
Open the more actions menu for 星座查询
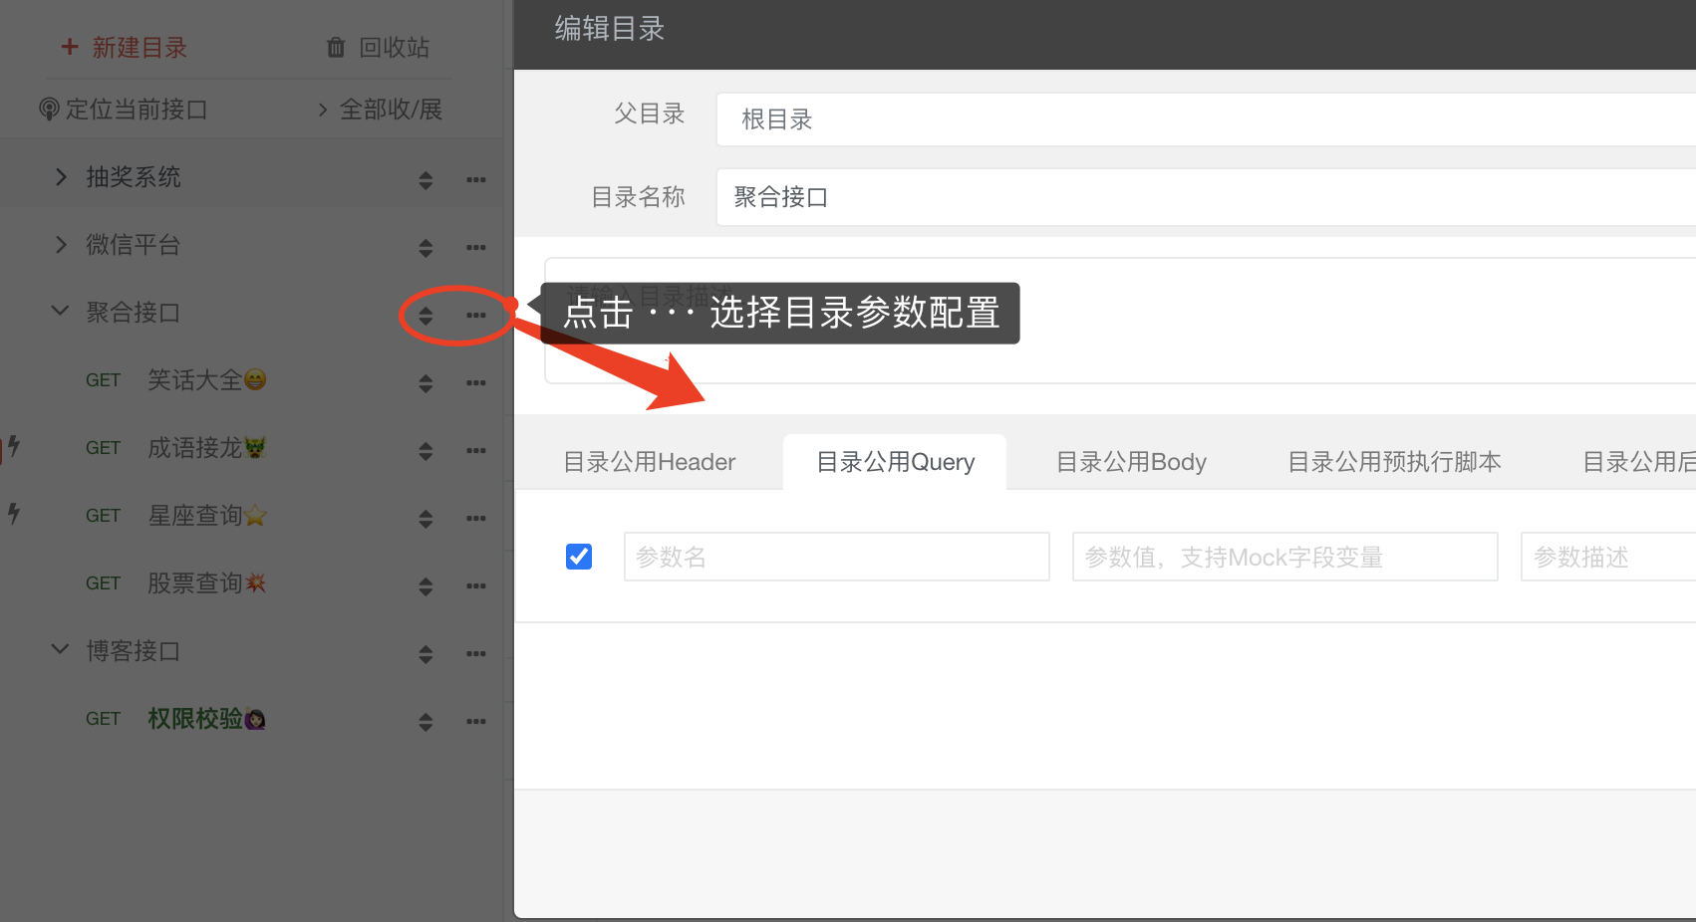tap(476, 518)
